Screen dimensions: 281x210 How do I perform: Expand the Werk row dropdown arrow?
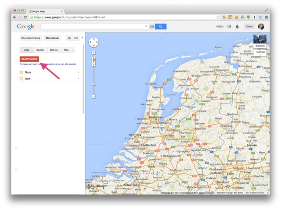(x=78, y=79)
